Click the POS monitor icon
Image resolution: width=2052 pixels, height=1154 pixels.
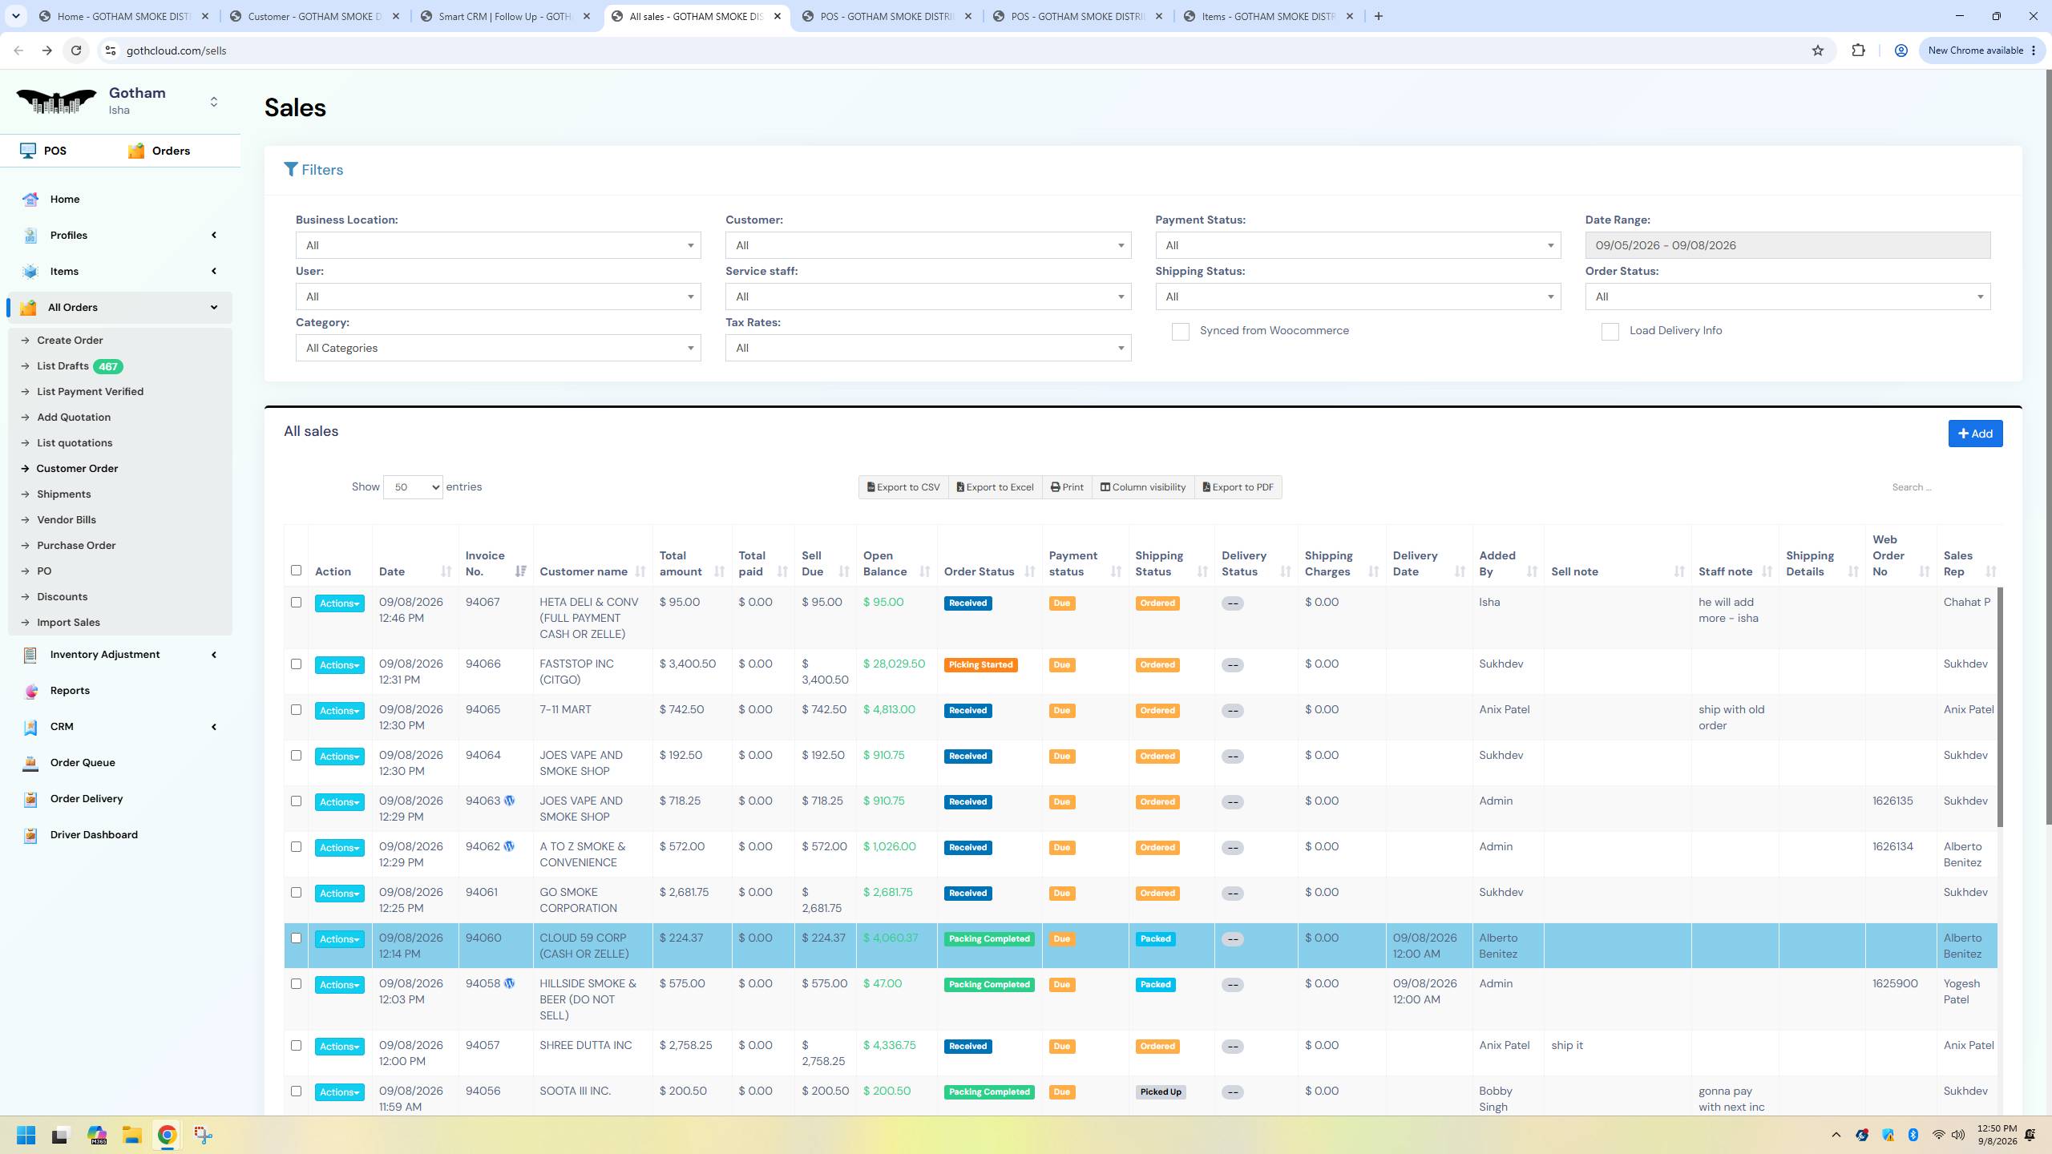(28, 151)
